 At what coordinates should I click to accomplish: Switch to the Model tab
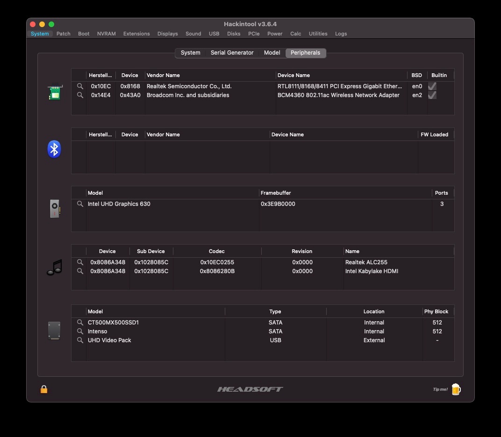click(272, 53)
